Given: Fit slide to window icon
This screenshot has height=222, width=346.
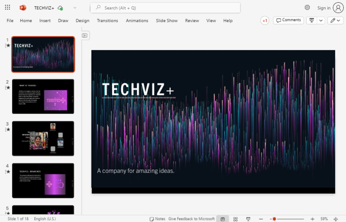Looking at the screenshot, I should pos(336,219).
